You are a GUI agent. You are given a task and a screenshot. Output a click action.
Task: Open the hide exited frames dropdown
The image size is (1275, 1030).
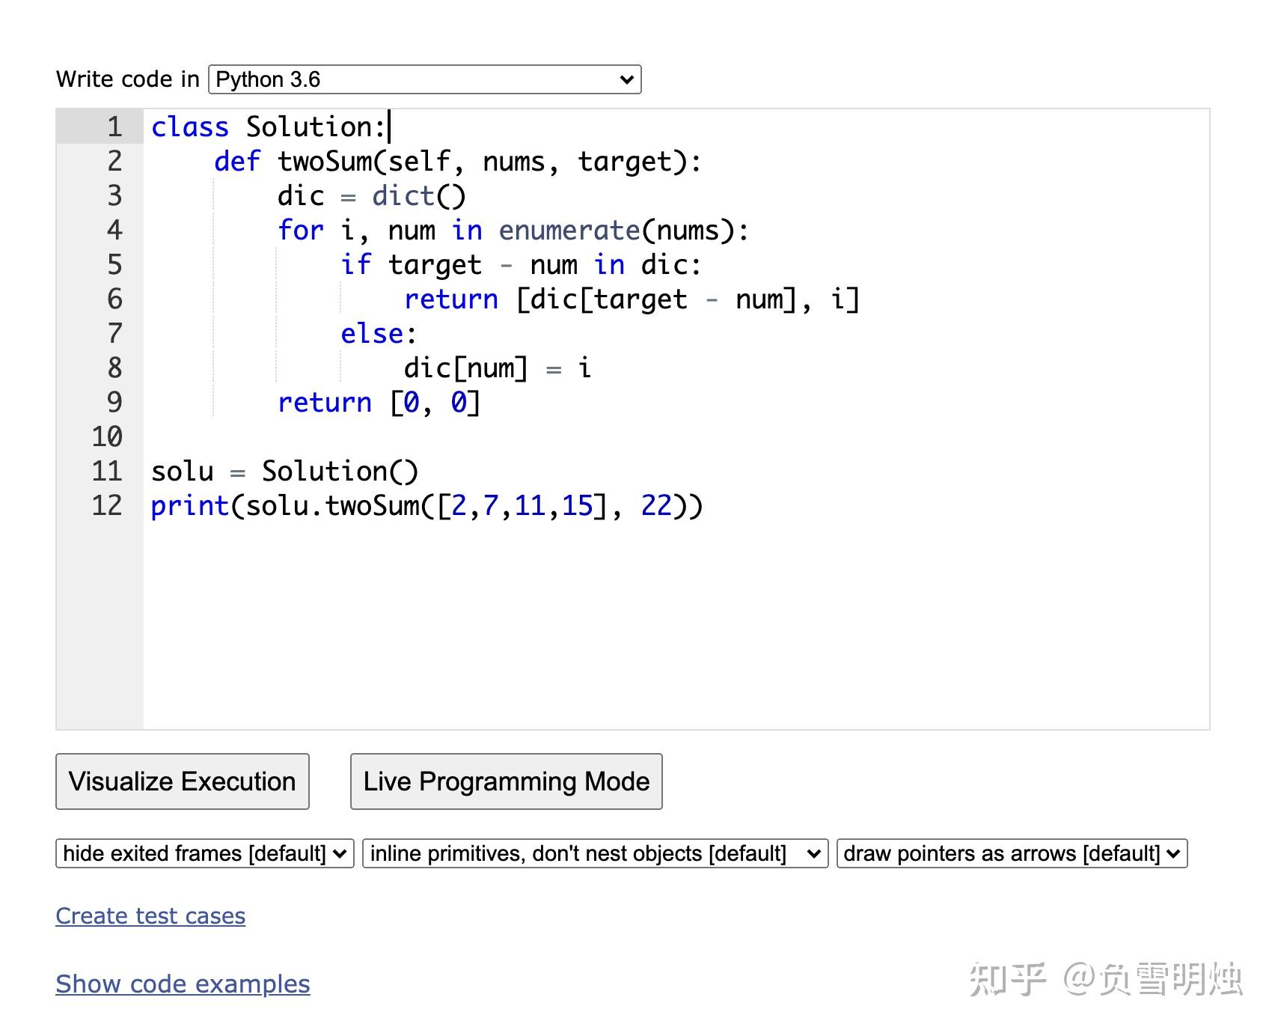click(204, 854)
